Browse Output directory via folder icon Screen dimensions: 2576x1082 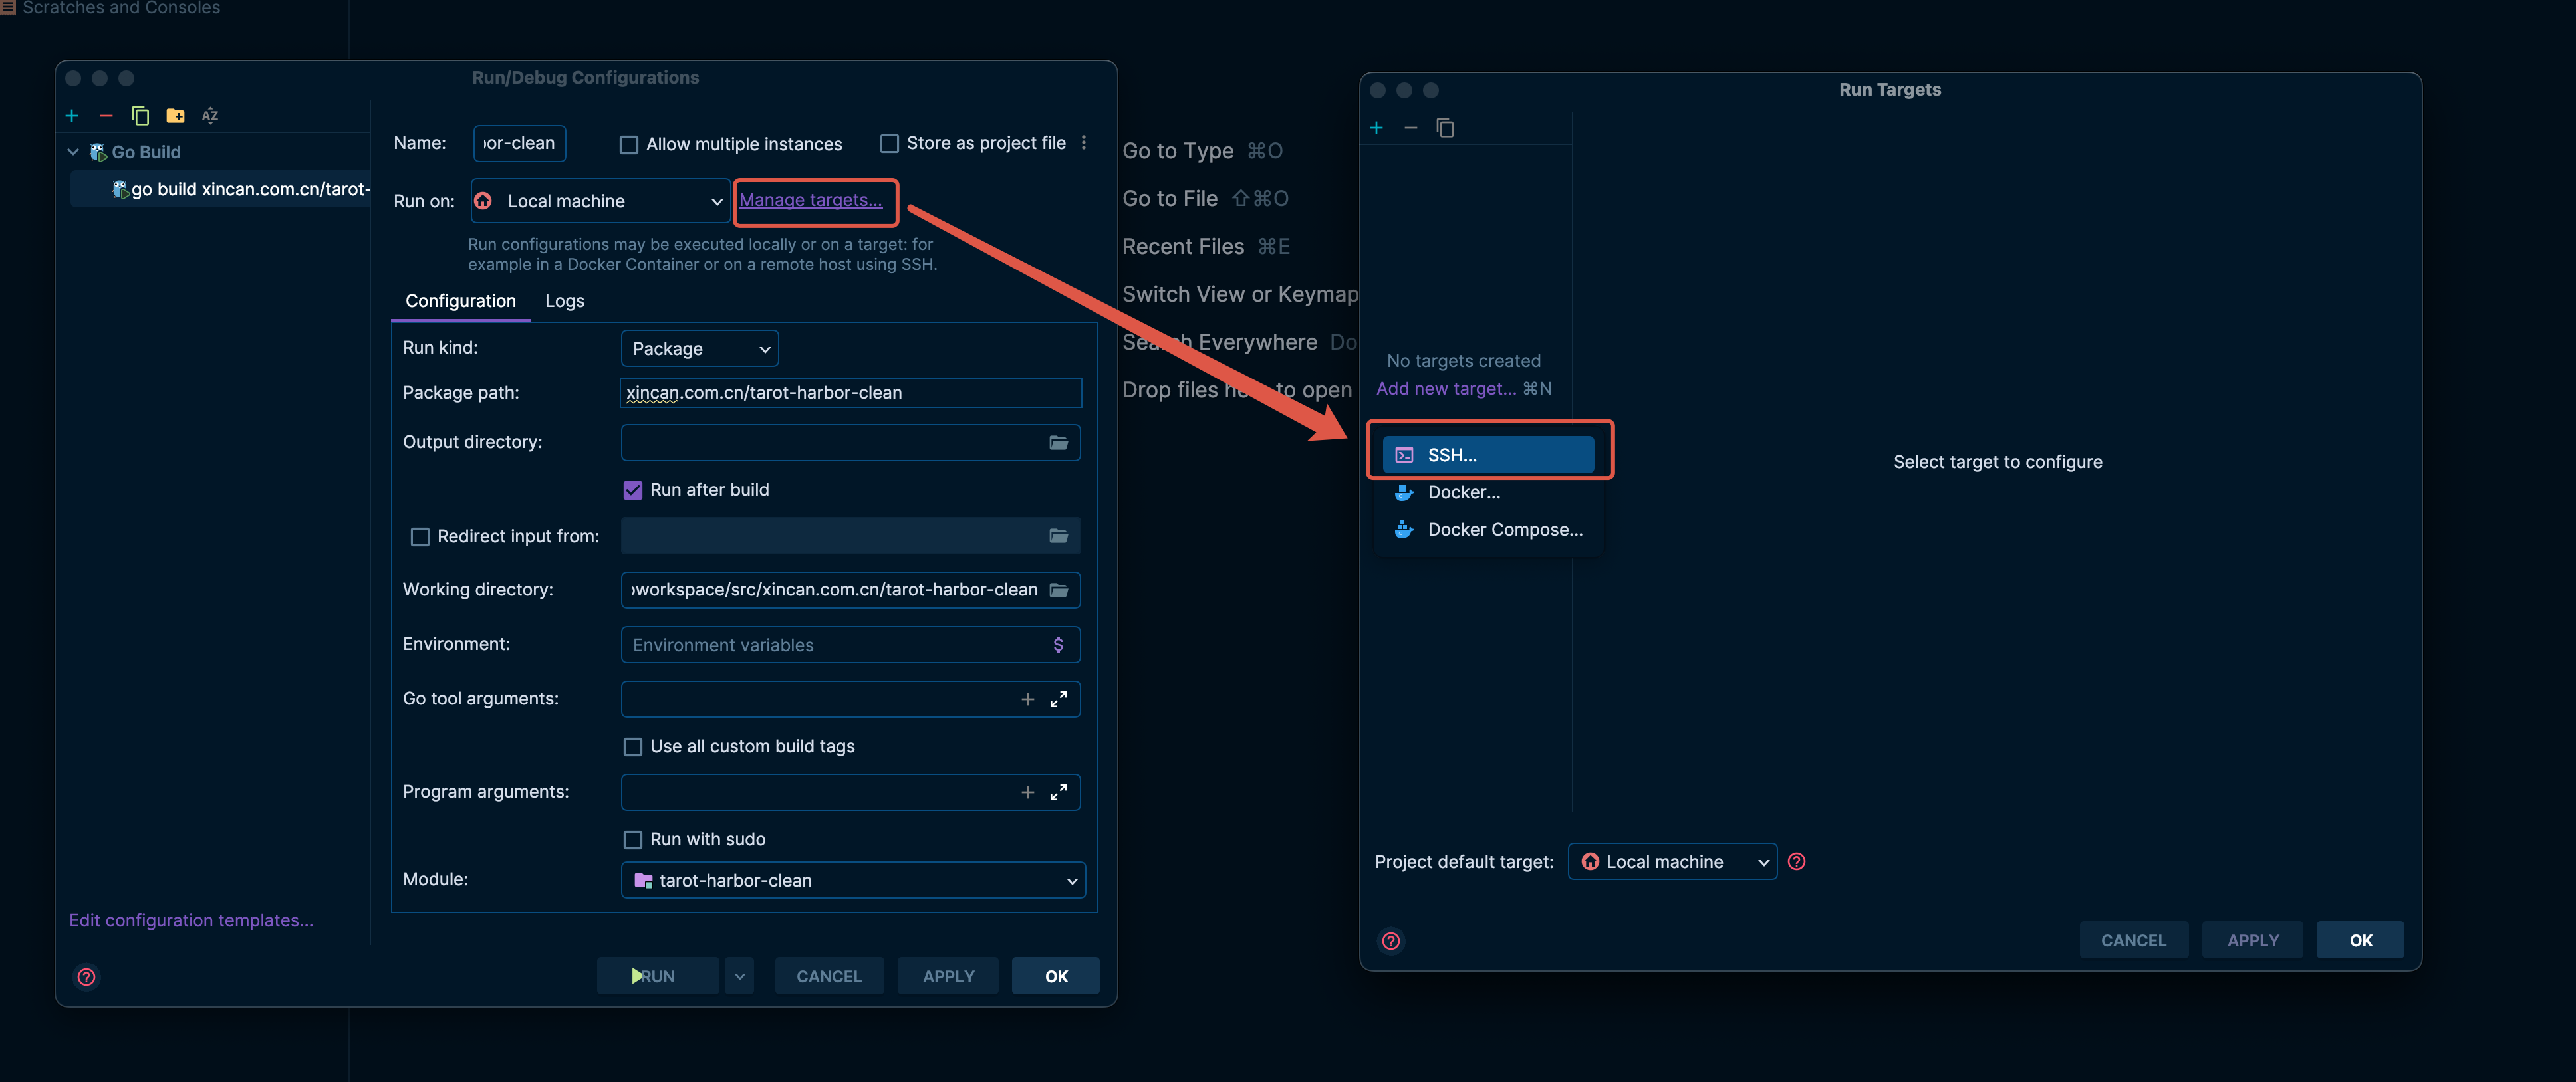click(1058, 443)
